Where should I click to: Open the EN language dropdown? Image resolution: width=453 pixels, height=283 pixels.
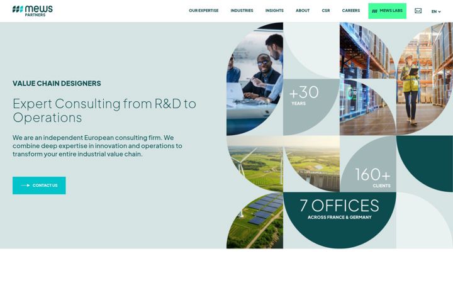(x=436, y=11)
